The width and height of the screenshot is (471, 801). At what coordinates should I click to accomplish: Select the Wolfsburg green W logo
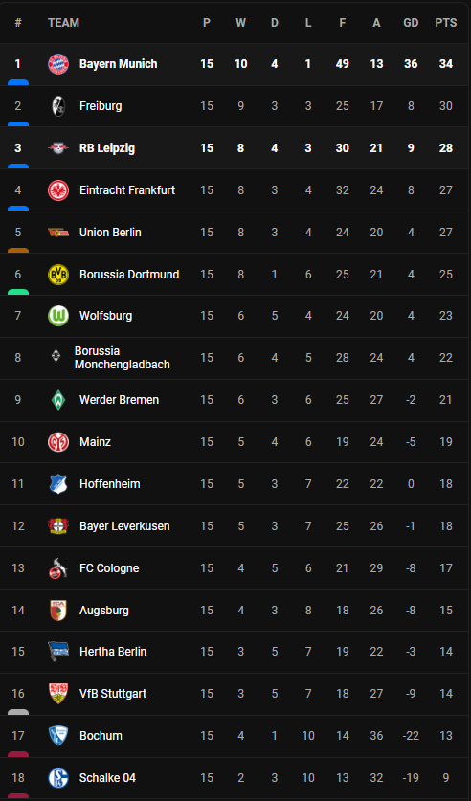58,316
